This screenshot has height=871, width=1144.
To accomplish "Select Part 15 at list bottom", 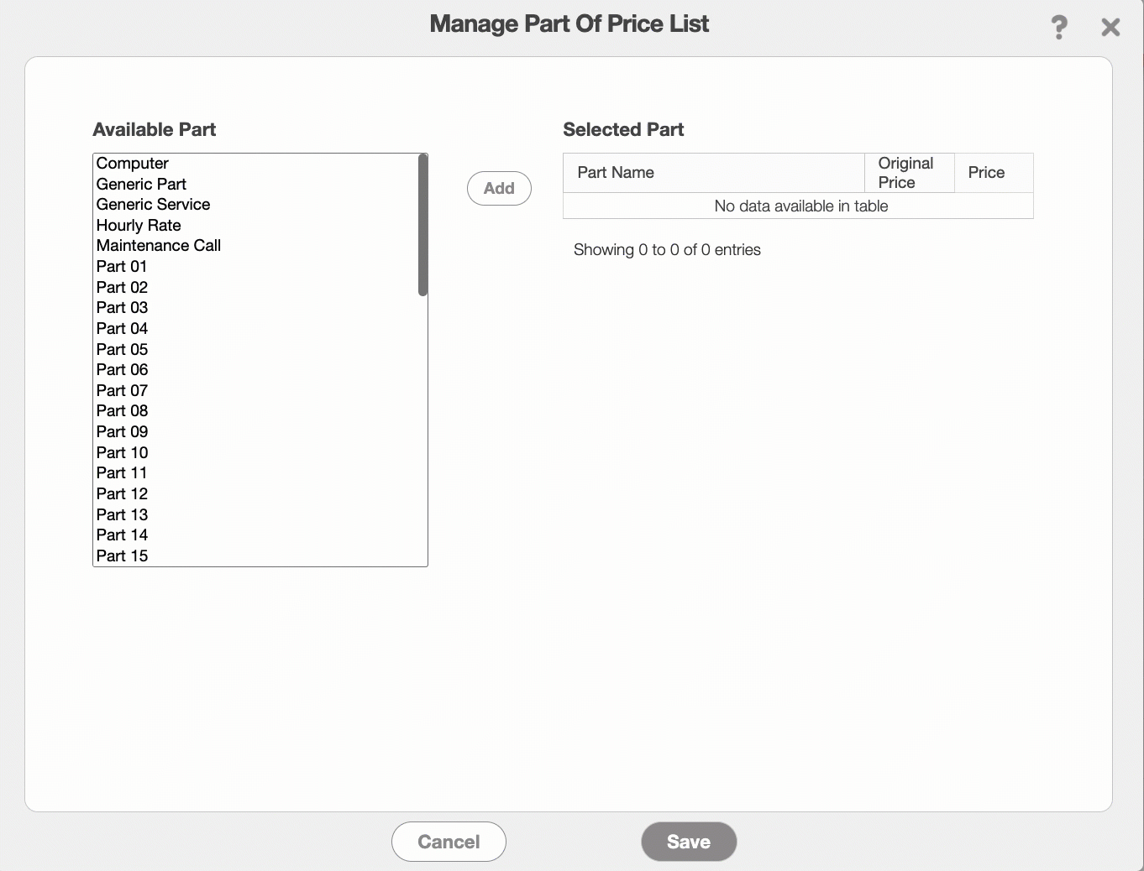I will [122, 555].
